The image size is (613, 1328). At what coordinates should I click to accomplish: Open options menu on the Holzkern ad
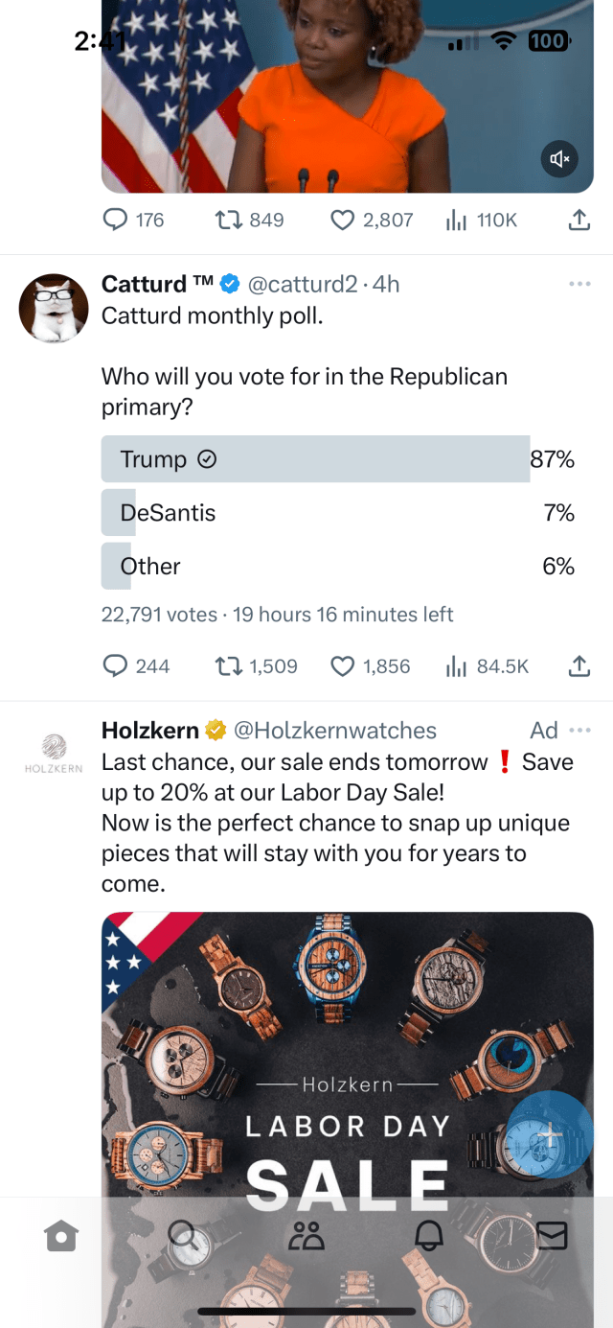coord(579,730)
